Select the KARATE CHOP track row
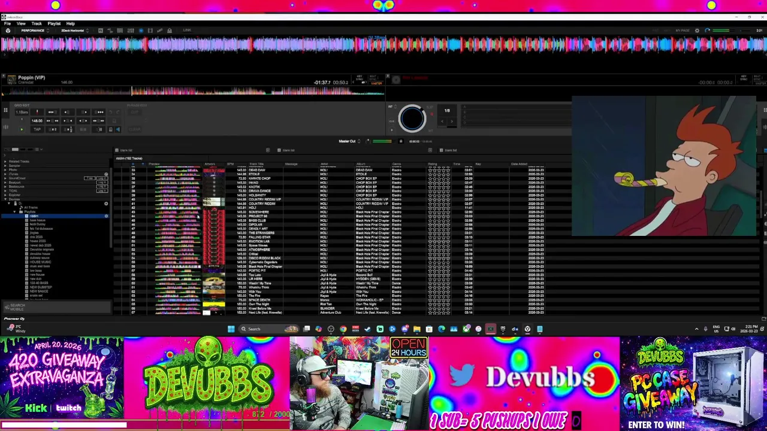Viewport: 767px width, 431px height. tap(330, 178)
